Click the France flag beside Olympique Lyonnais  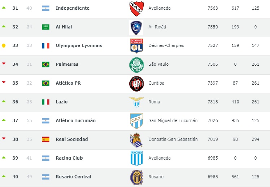(45, 46)
